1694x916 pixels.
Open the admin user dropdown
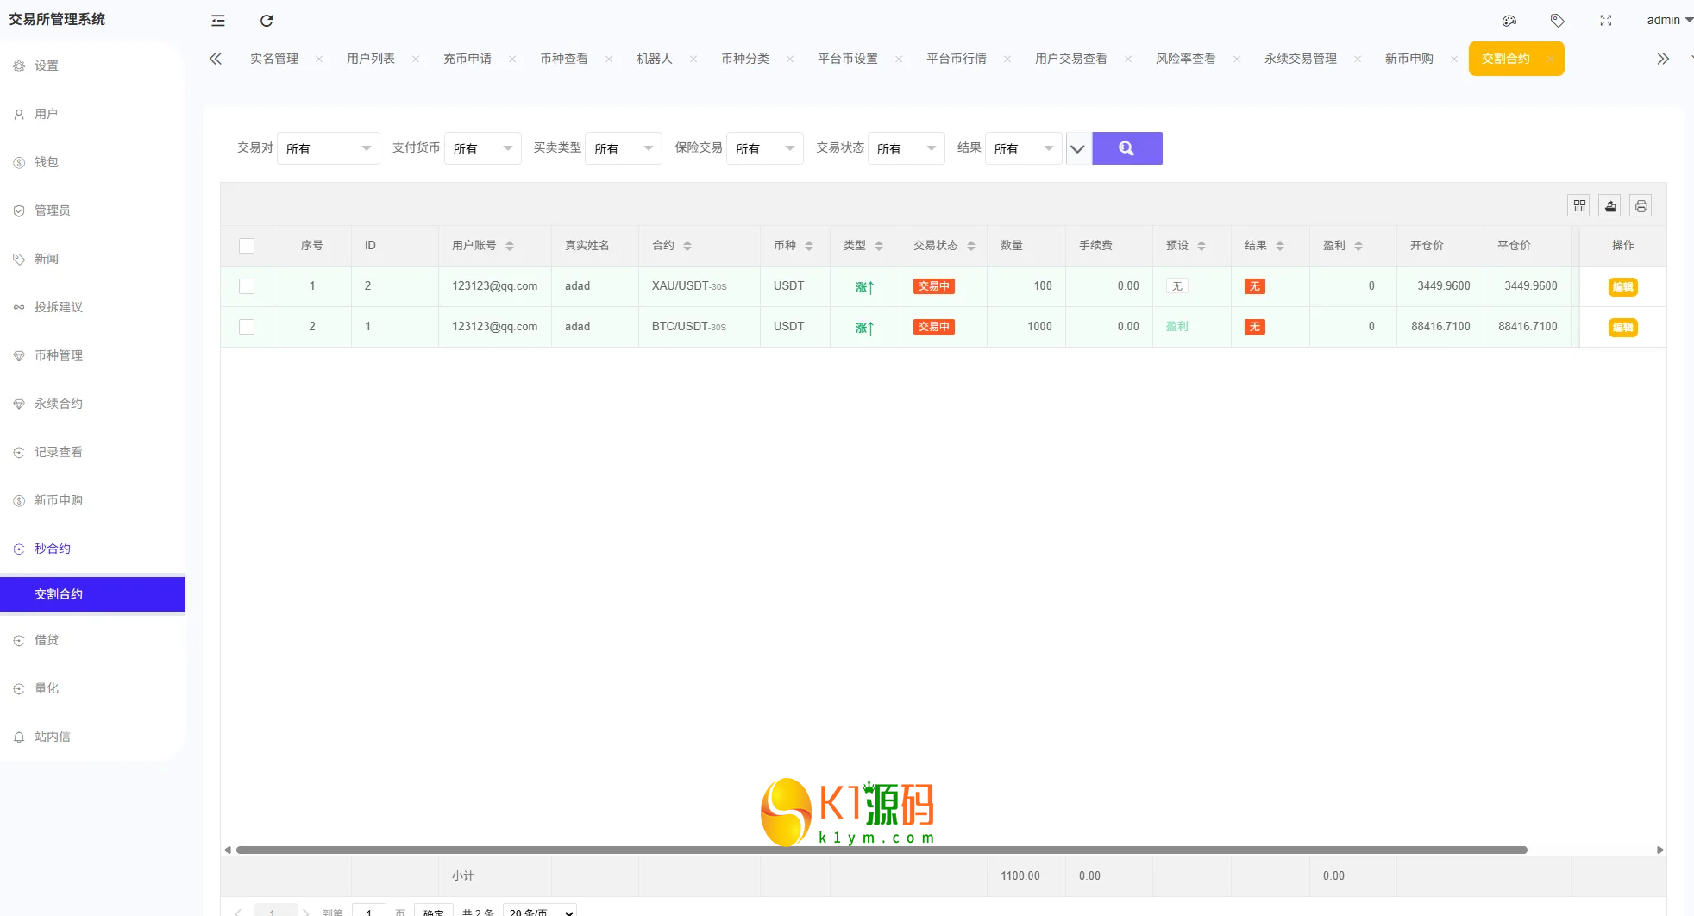pyautogui.click(x=1669, y=20)
